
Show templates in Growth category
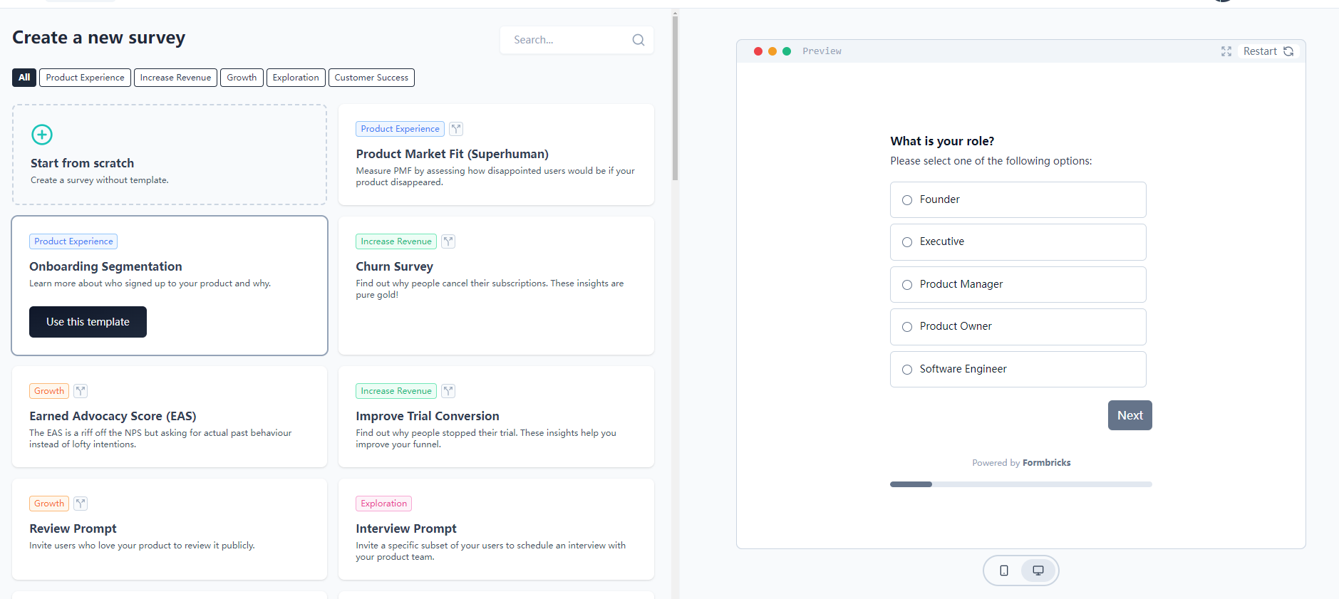pos(242,78)
